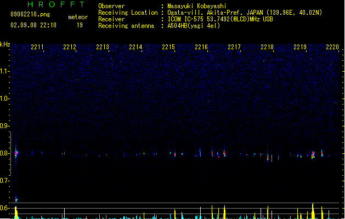Click the Observer label
Viewport: 345px width, 219px height.
tap(111, 6)
